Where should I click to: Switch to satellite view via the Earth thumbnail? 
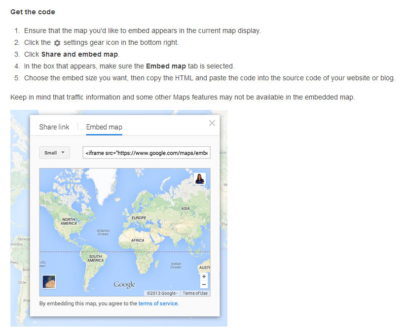pos(49,281)
